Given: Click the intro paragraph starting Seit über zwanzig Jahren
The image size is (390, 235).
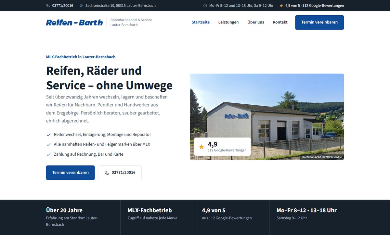Looking at the screenshot, I should [107, 109].
